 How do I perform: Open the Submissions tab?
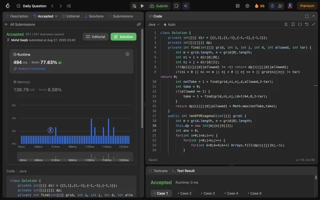(x=120, y=16)
